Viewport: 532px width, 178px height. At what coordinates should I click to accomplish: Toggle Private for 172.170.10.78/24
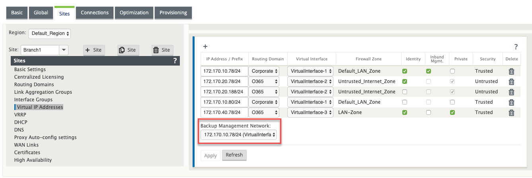click(452, 71)
